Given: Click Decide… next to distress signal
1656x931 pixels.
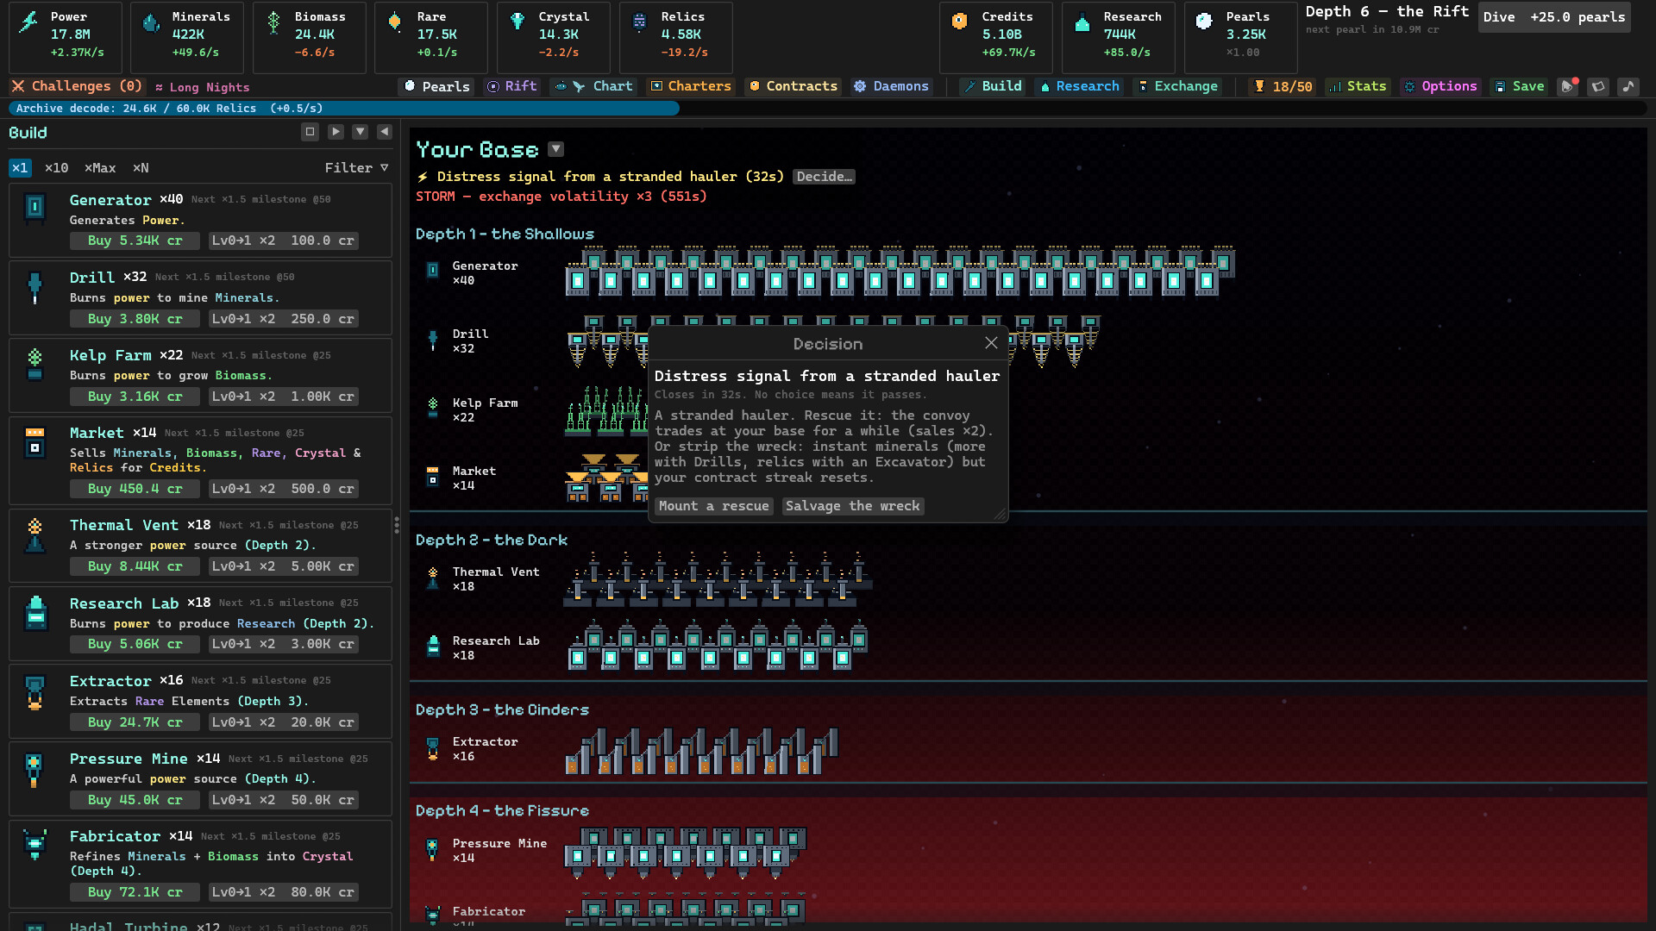Looking at the screenshot, I should [x=824, y=177].
